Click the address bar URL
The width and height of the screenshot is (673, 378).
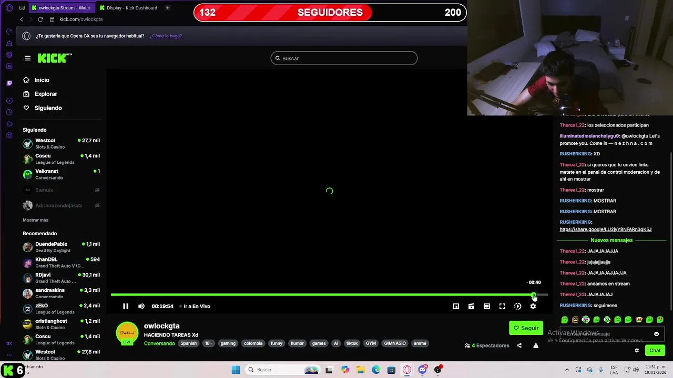(x=81, y=19)
